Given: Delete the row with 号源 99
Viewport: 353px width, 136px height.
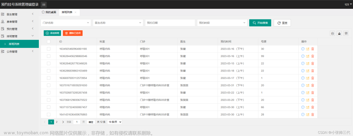Looking at the screenshot, I should click(312, 56).
